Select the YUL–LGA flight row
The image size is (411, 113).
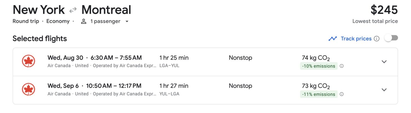click(205, 90)
